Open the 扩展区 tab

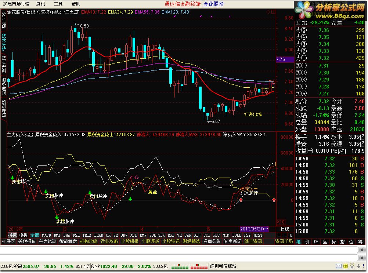(x=8, y=241)
